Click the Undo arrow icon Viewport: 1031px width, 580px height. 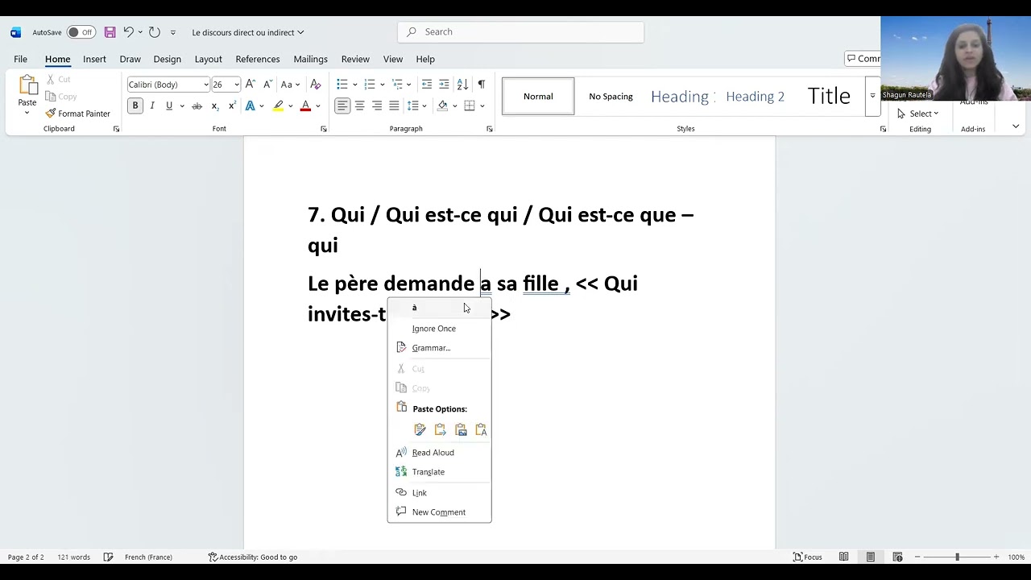click(128, 32)
